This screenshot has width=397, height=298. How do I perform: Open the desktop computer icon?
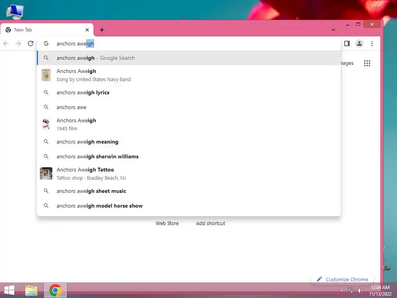point(15,12)
